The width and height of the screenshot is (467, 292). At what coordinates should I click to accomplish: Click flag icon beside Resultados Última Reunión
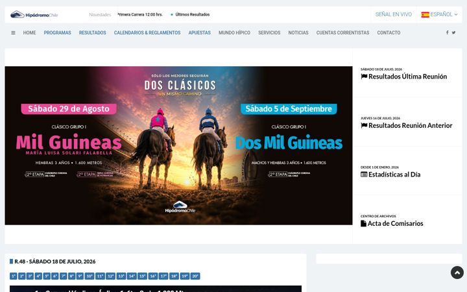click(364, 77)
